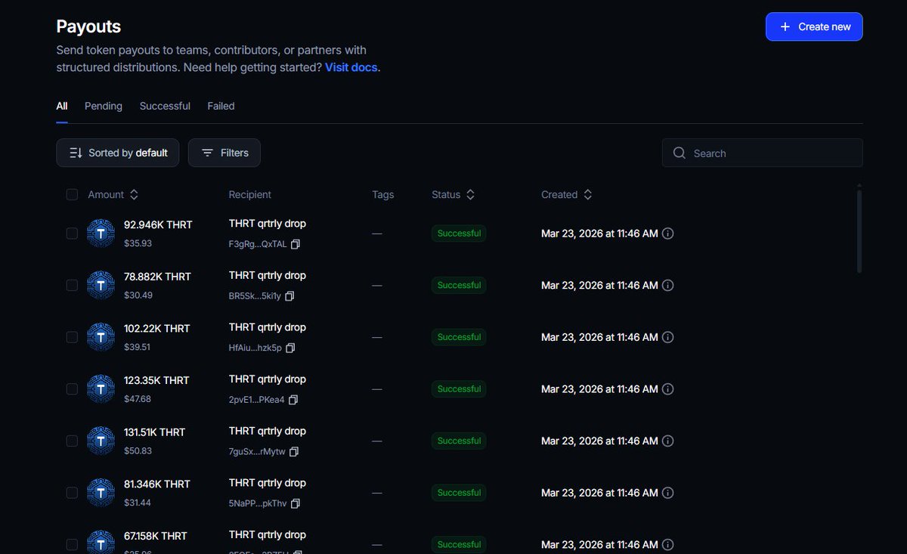907x554 pixels.
Task: Click the THRT token logo beside 81.346K THRT
Action: 101,493
